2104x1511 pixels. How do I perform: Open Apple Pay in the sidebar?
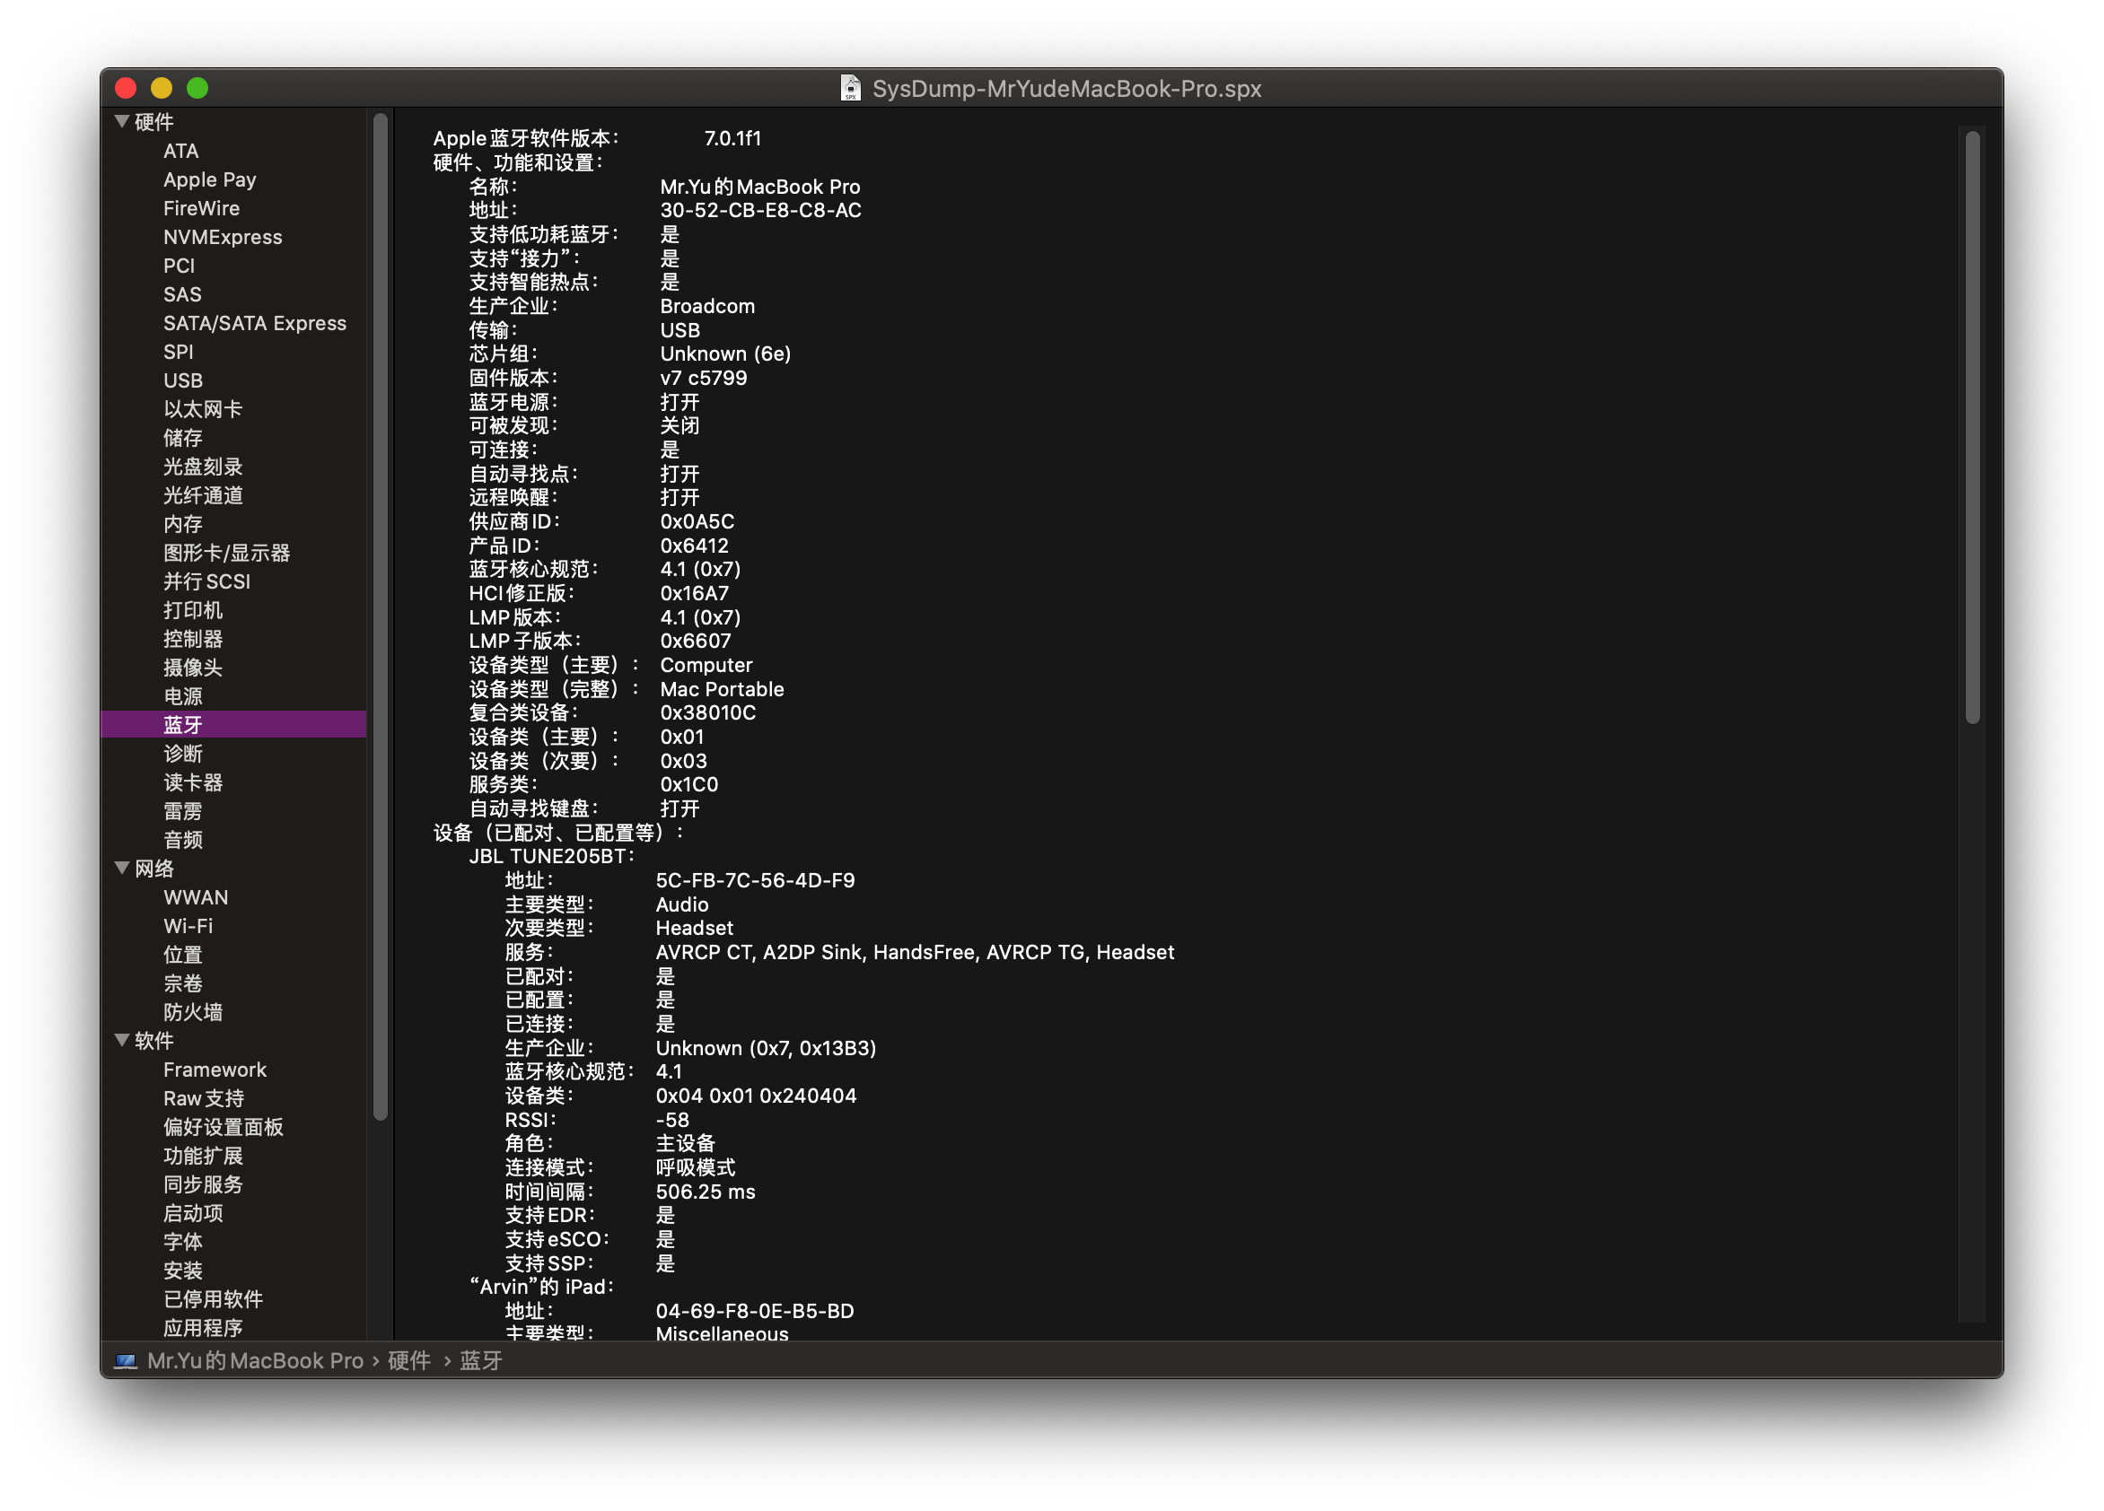click(210, 180)
